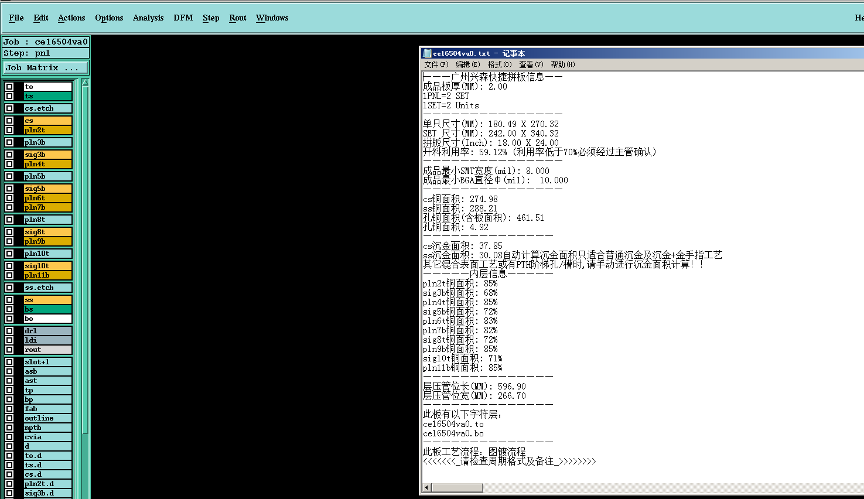The width and height of the screenshot is (864, 499).
Task: Open Notepad's 文件(F) menu
Action: 436,64
